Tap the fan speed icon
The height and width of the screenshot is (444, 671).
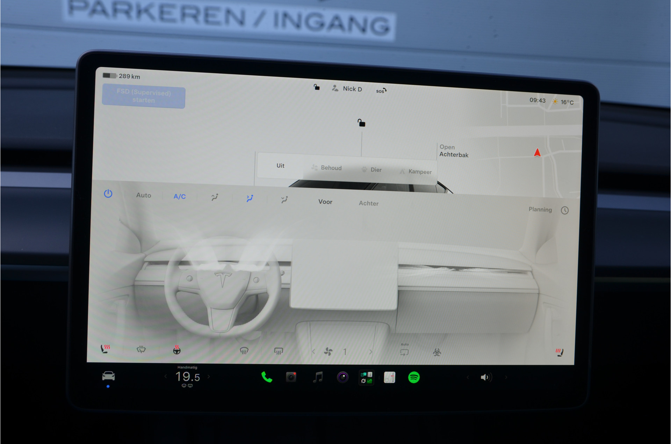(329, 351)
